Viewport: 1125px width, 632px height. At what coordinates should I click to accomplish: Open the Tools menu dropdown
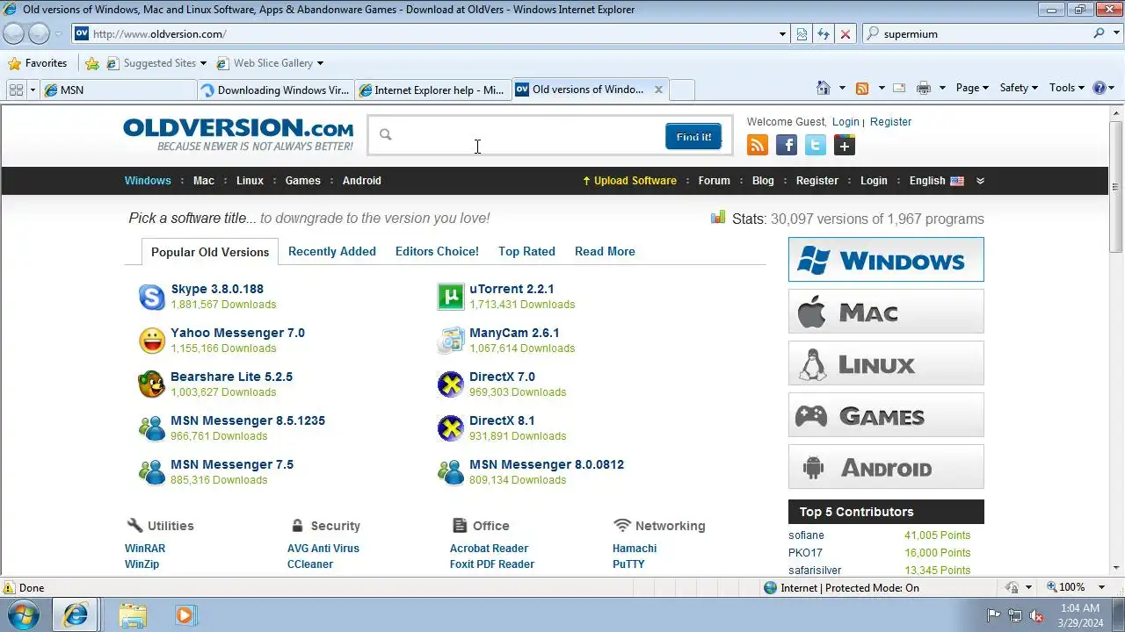coord(1067,88)
